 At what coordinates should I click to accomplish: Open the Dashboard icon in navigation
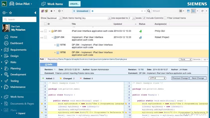pyautogui.click(x=6, y=43)
